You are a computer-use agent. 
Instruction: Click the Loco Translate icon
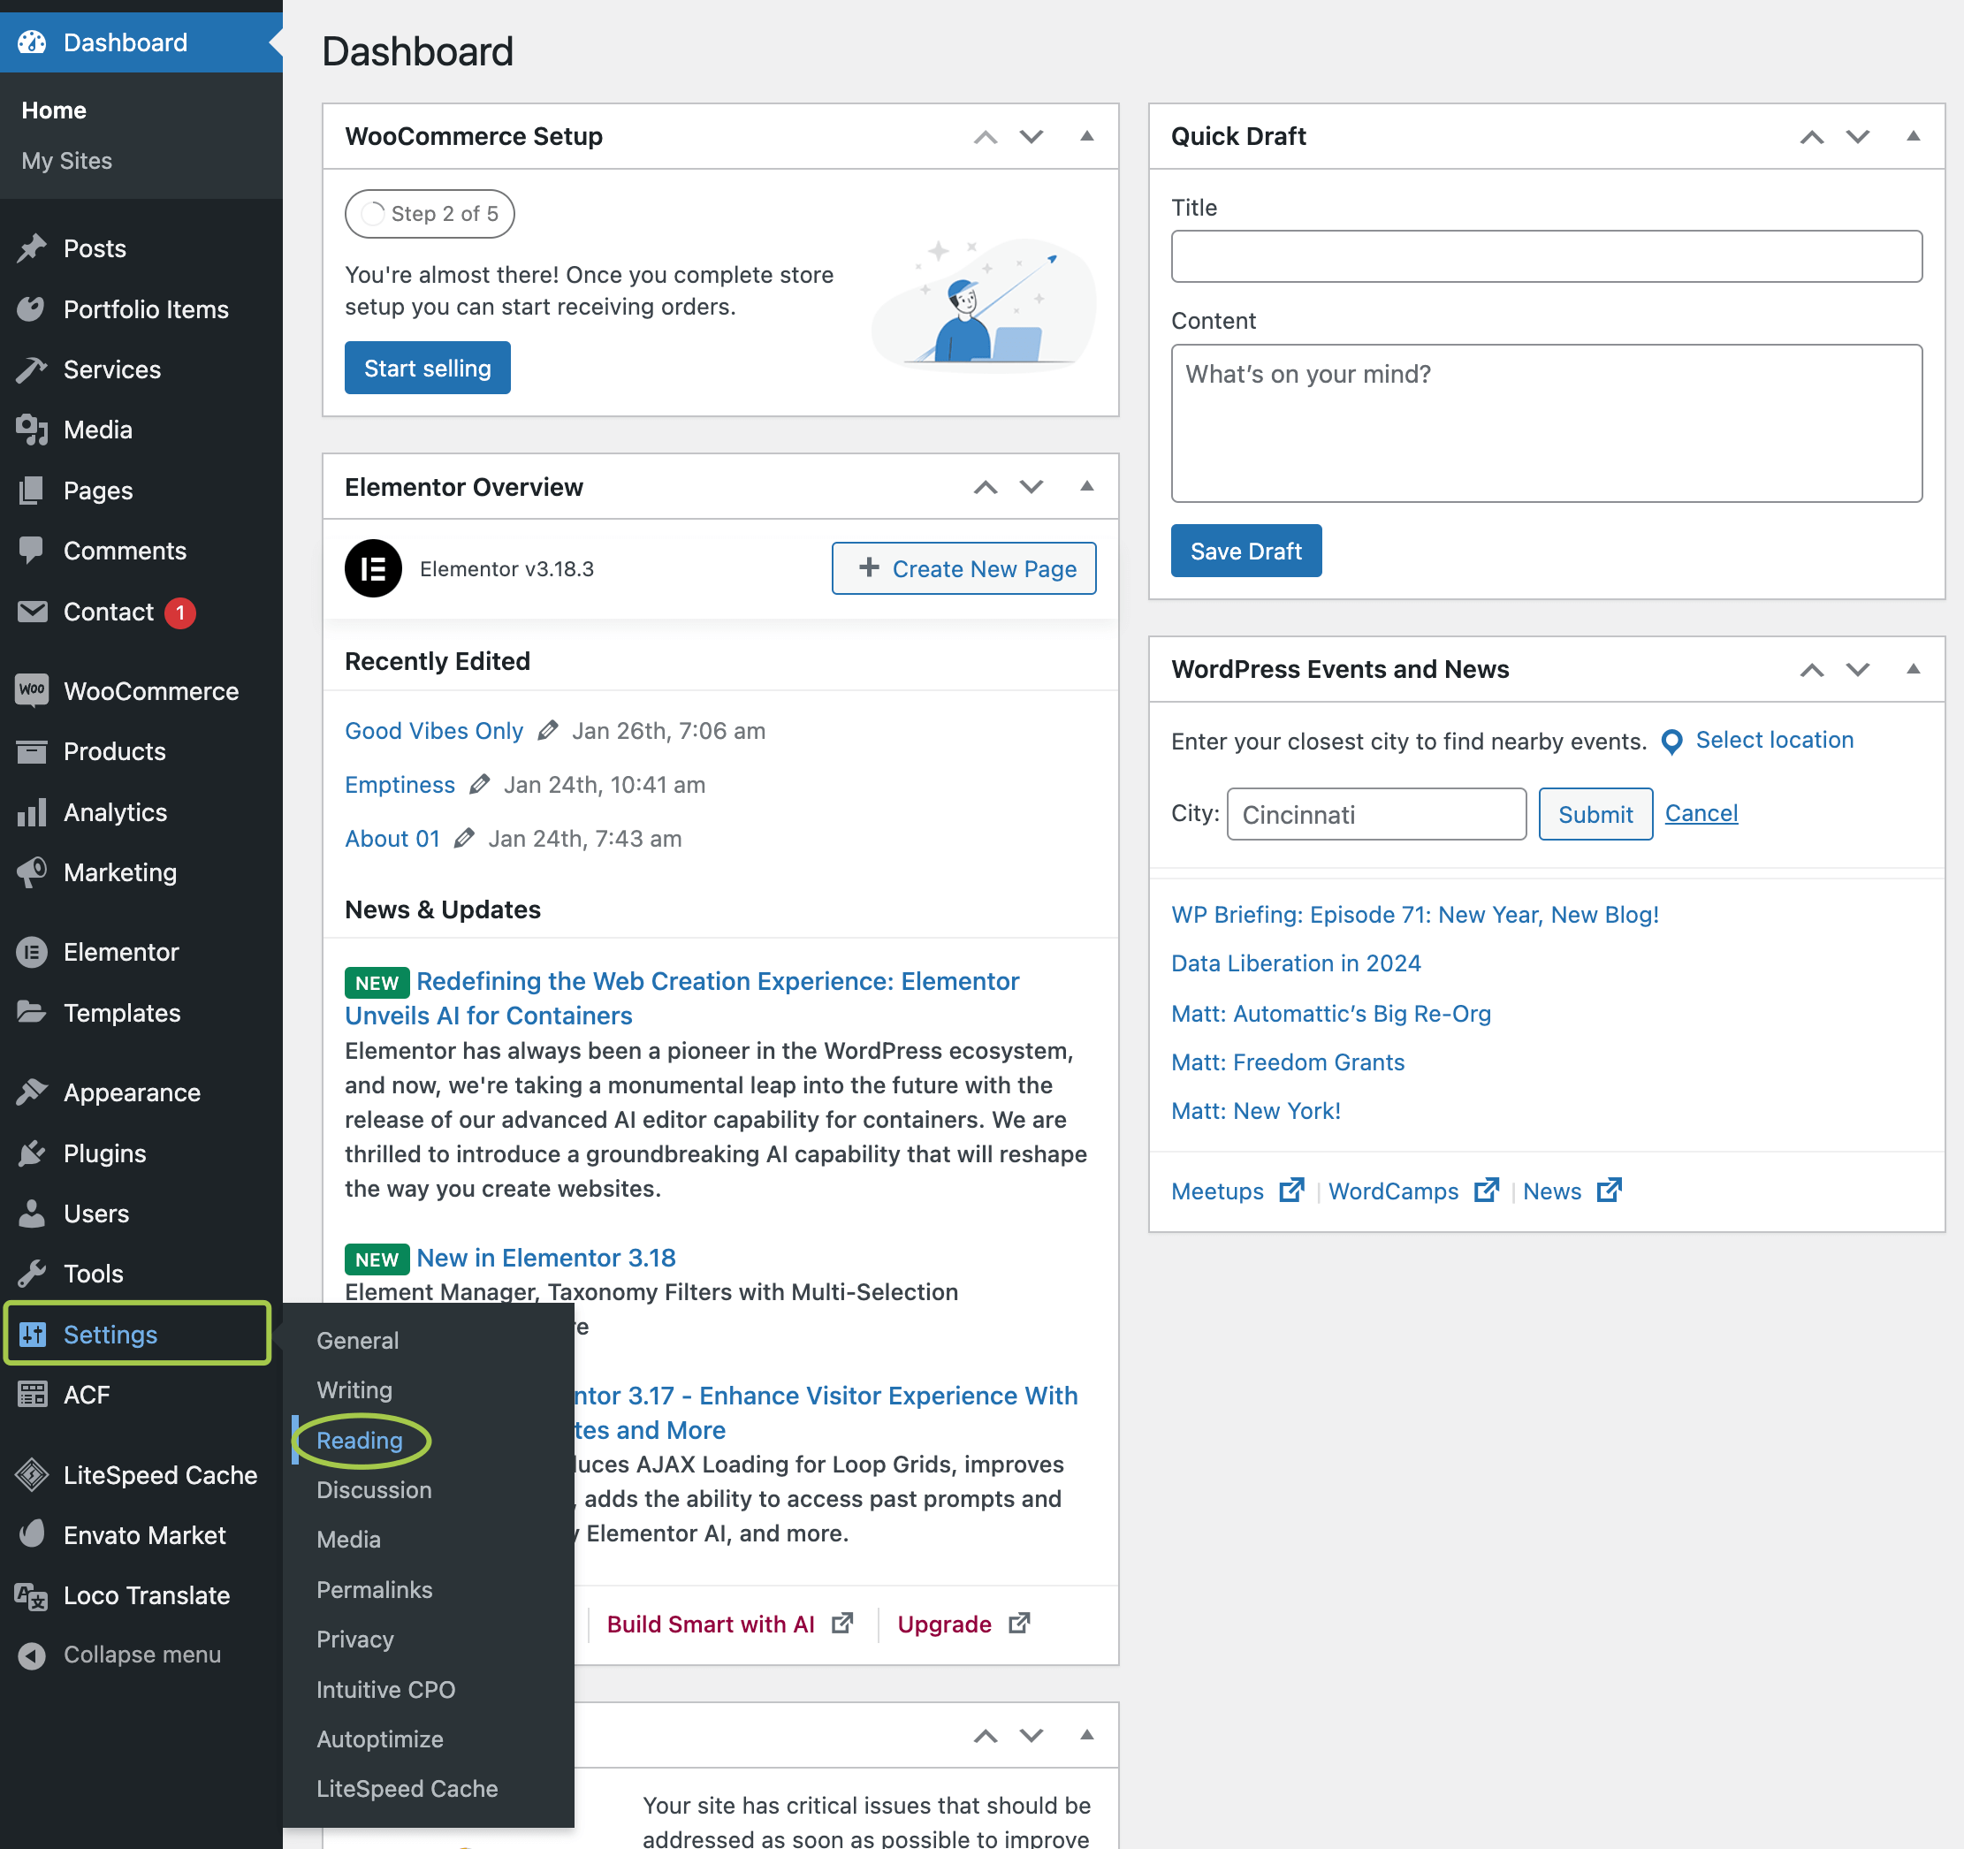coord(32,1595)
